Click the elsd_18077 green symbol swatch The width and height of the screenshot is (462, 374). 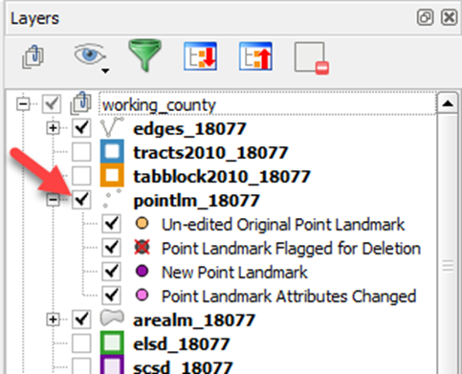coord(112,342)
